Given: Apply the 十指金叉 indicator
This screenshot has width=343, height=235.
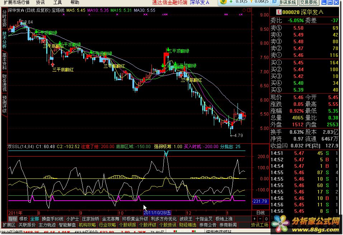Looking at the screenshot, I should click(204, 219).
